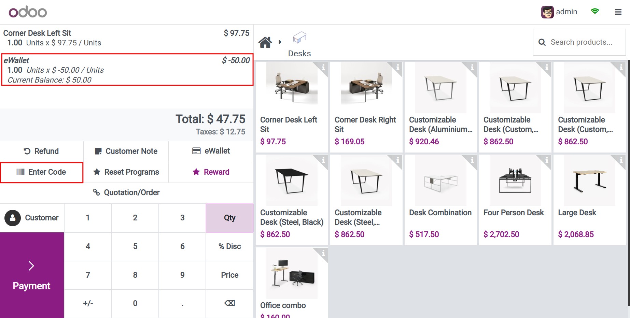Open the hamburger menu icon

coord(618,12)
